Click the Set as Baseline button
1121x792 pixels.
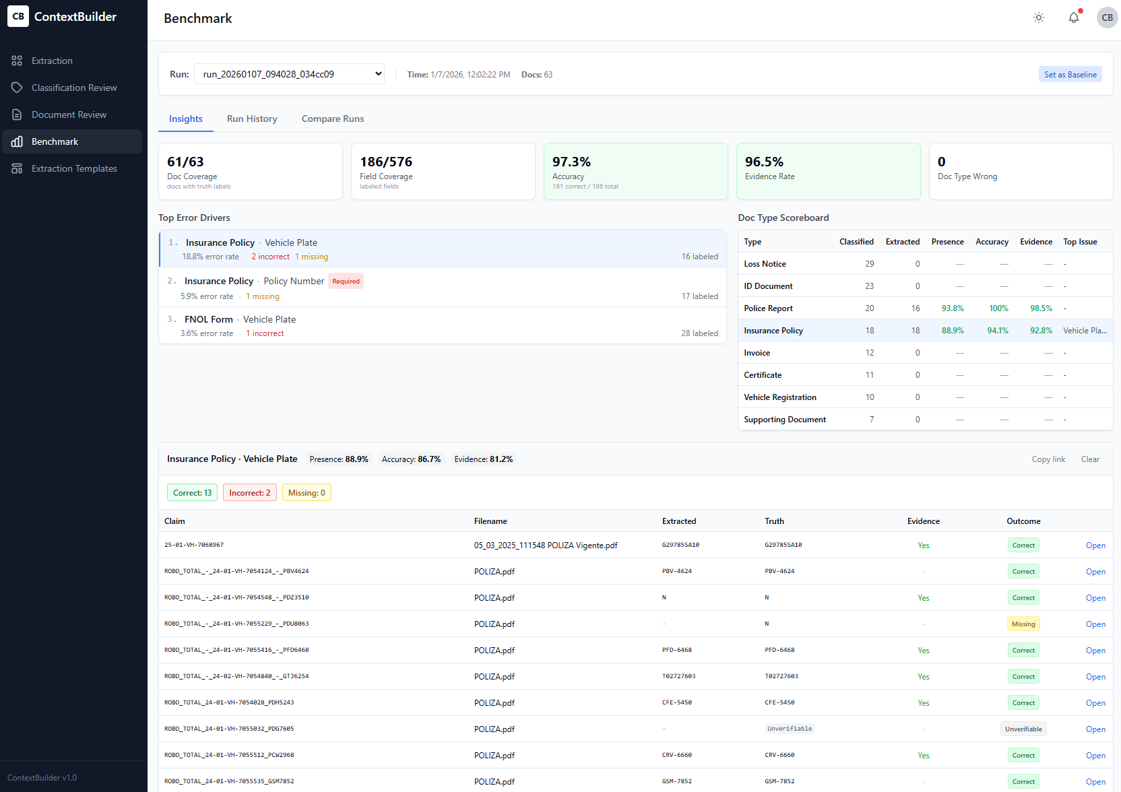coord(1070,74)
